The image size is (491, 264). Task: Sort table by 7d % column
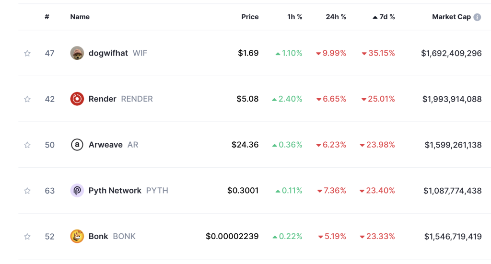[x=384, y=17]
